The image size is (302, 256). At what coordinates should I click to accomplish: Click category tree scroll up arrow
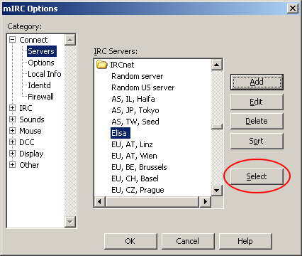pyautogui.click(x=70, y=40)
